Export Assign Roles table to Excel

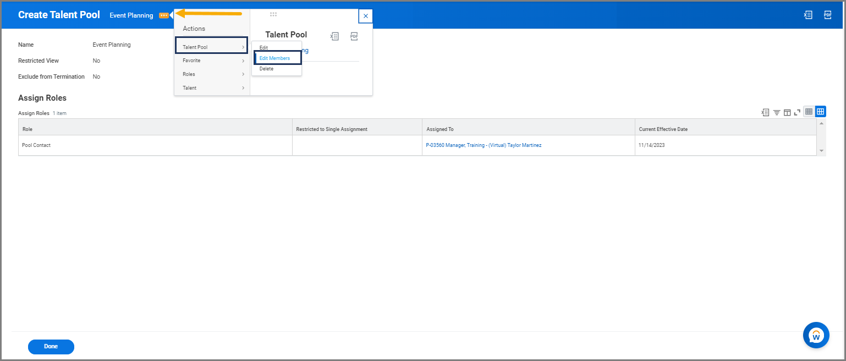coord(765,112)
